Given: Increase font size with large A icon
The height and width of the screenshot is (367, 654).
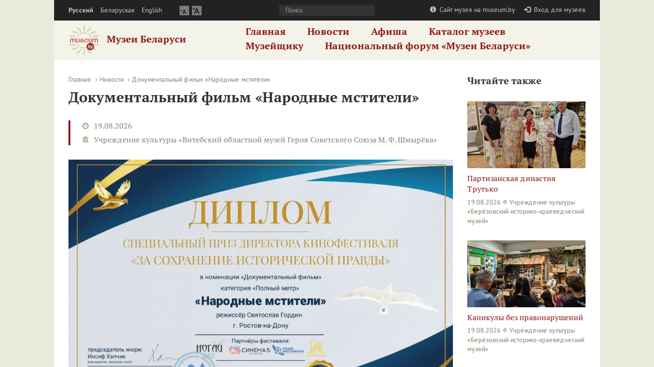Looking at the screenshot, I should (x=197, y=11).
